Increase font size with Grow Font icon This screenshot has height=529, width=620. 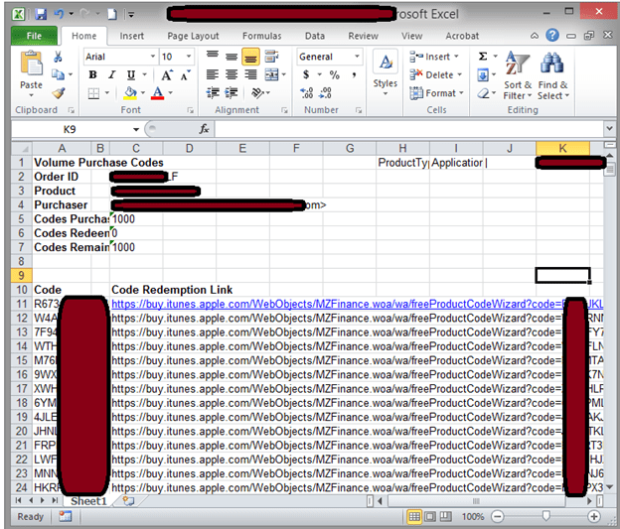click(167, 75)
